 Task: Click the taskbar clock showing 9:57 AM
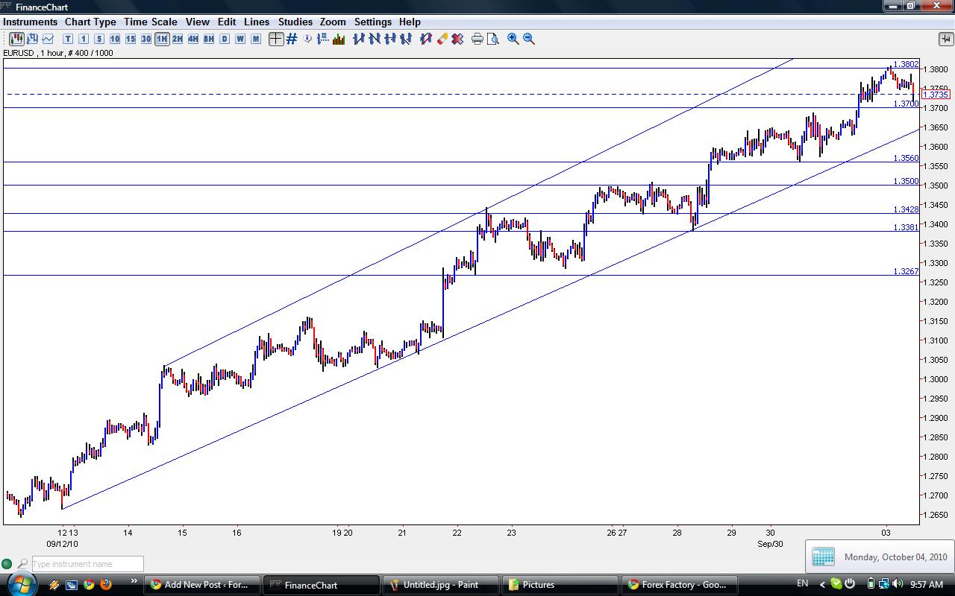pos(927,584)
